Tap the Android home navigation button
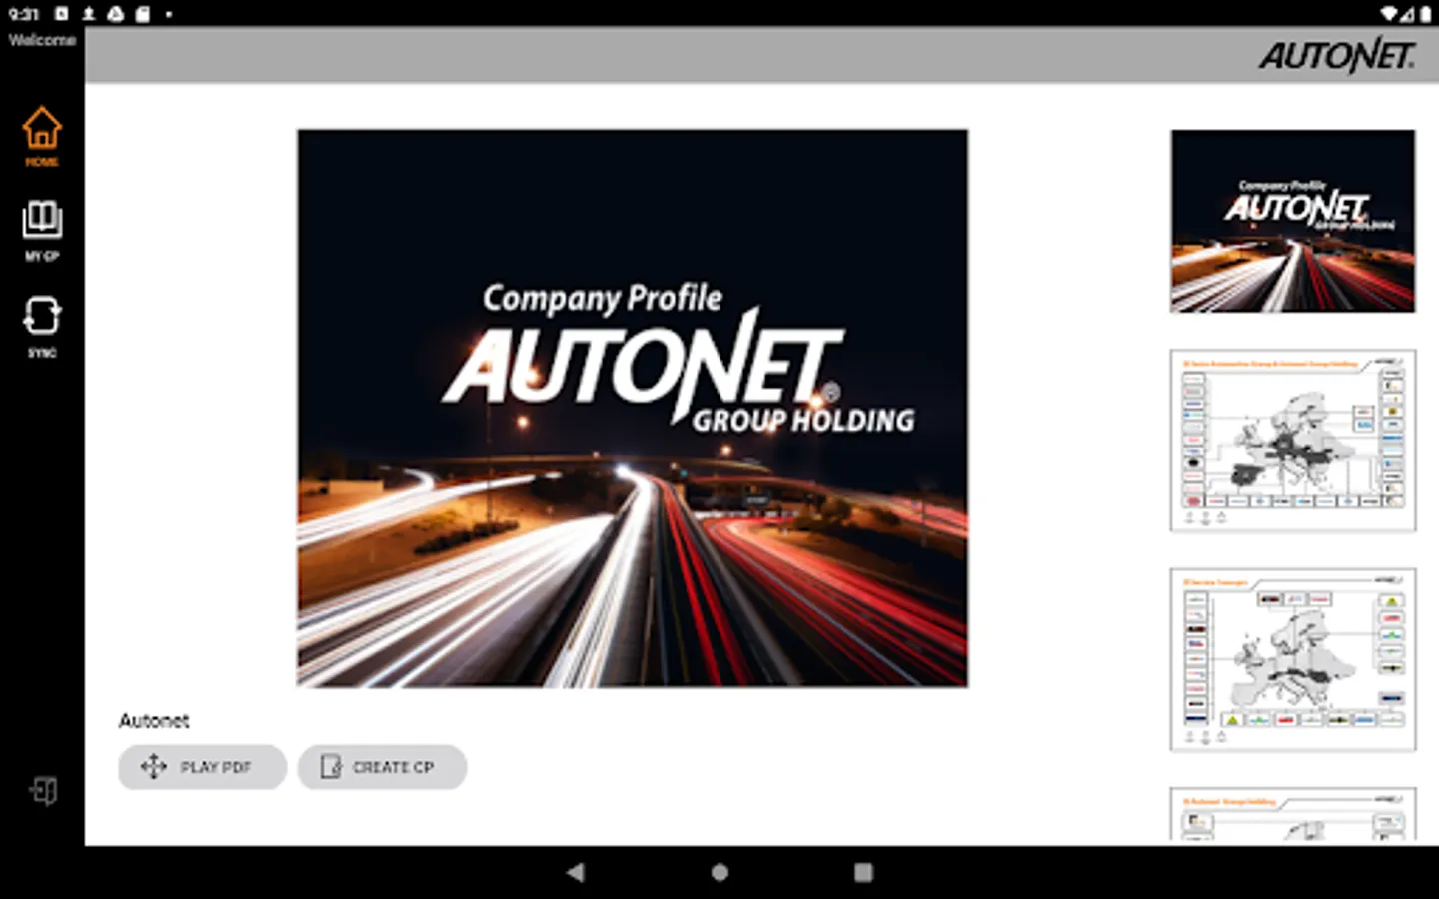The height and width of the screenshot is (899, 1439). [719, 872]
